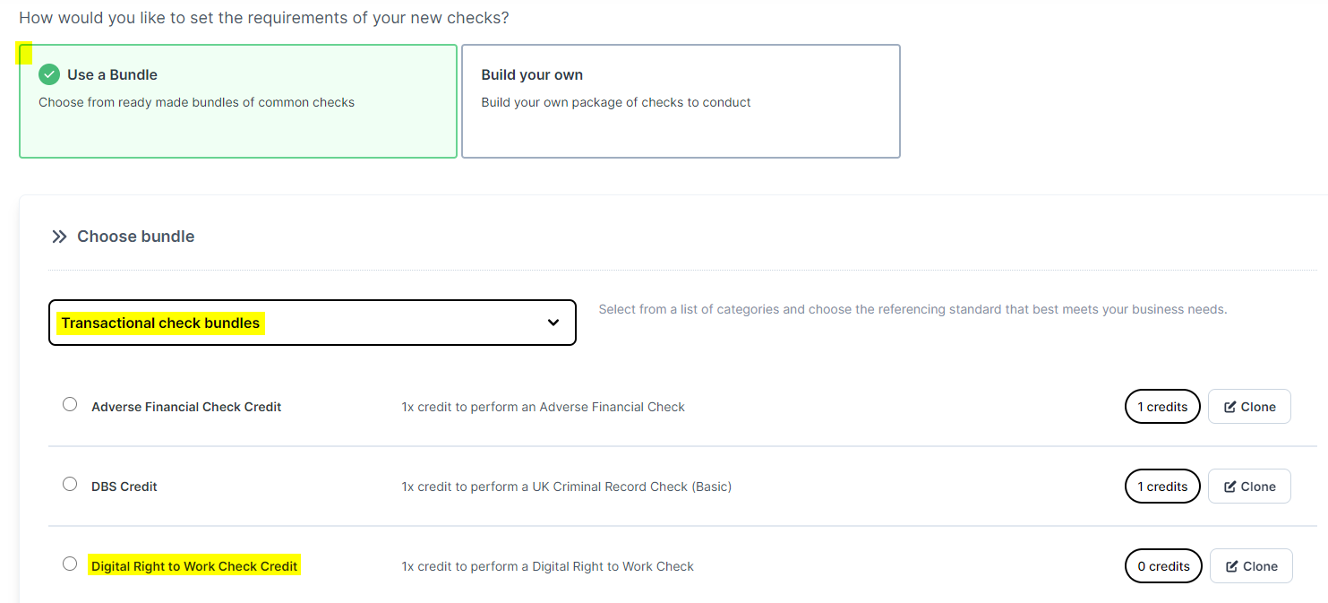
Task: Clone the Digital Right to Work Check Credit bundle
Action: coord(1251,566)
